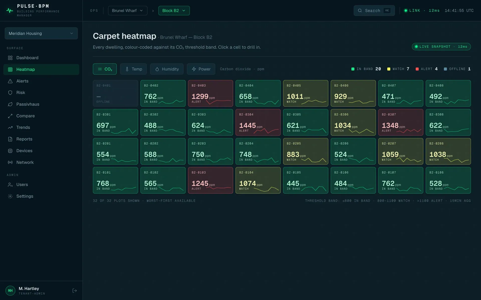Viewport: 481px width, 300px height.
Task: Open cell B2-0307 at 1348 ppm
Action: coord(401,122)
